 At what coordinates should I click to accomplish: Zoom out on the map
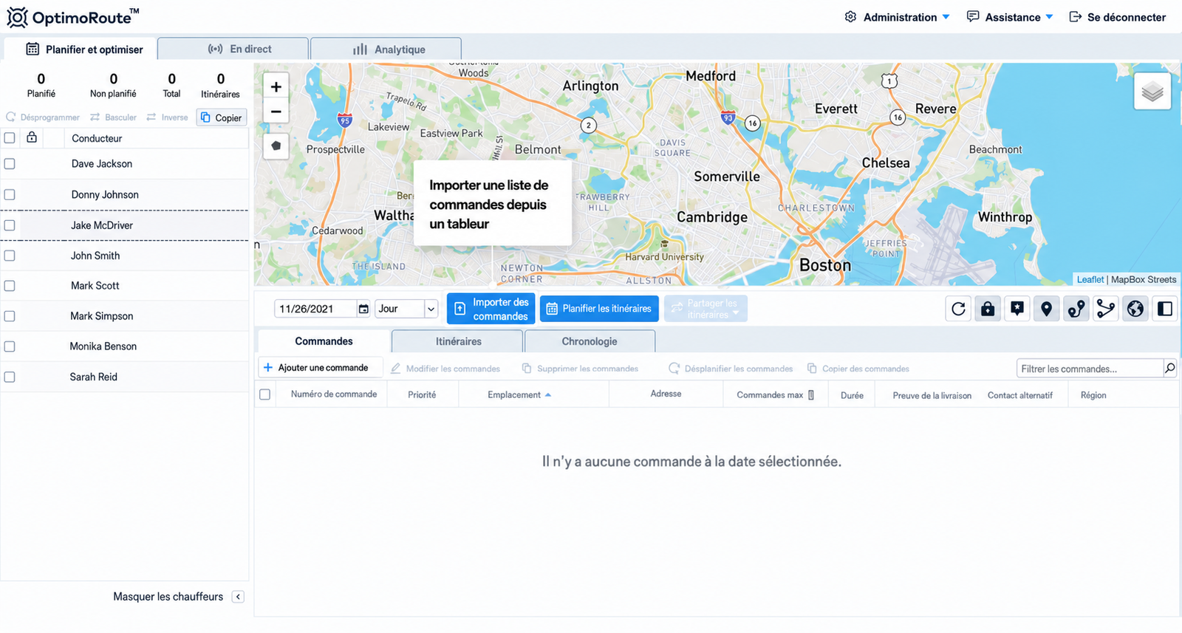coord(276,112)
